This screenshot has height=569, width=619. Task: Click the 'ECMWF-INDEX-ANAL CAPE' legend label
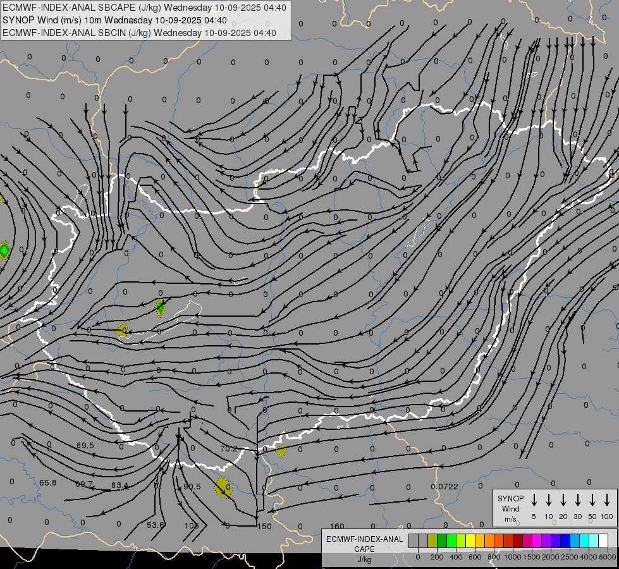click(x=364, y=544)
